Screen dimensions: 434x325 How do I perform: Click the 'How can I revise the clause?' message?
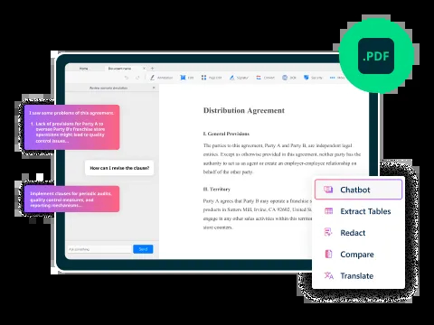click(x=119, y=168)
